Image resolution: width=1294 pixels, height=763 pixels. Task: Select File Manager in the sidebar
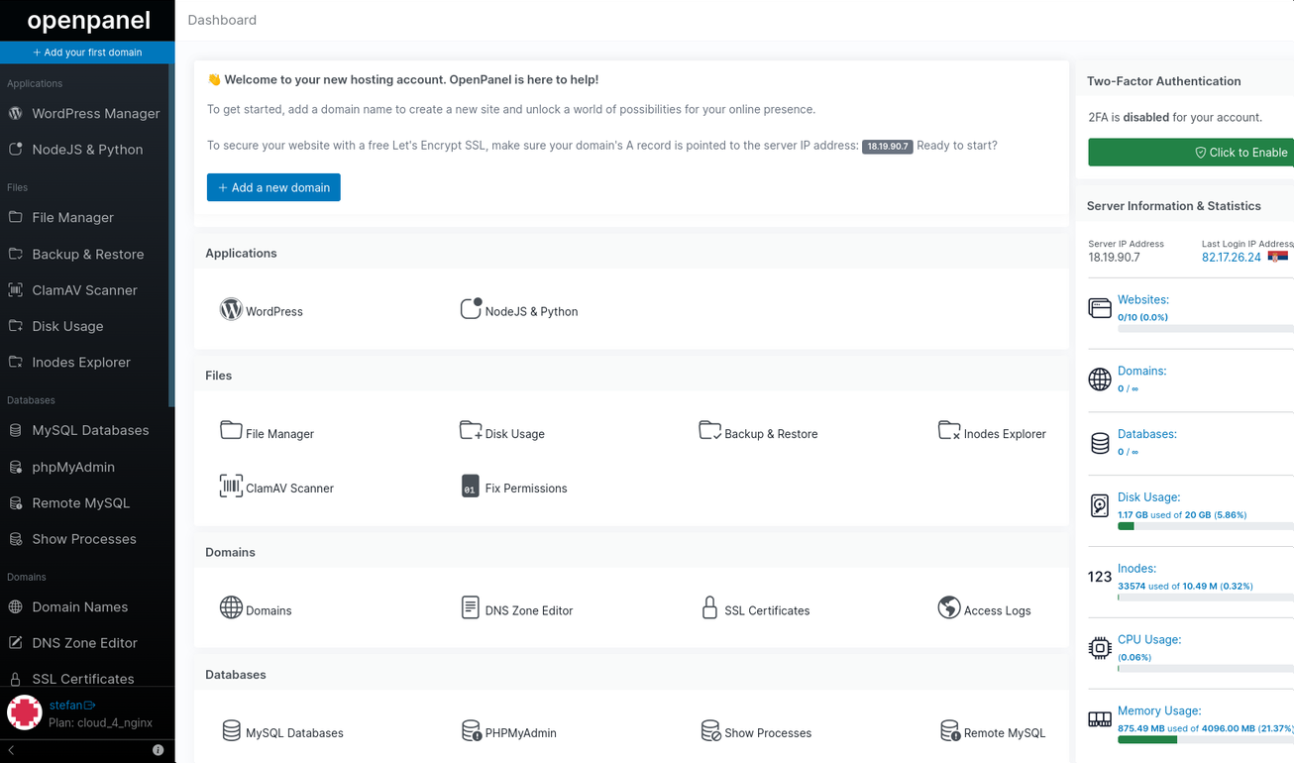(72, 217)
